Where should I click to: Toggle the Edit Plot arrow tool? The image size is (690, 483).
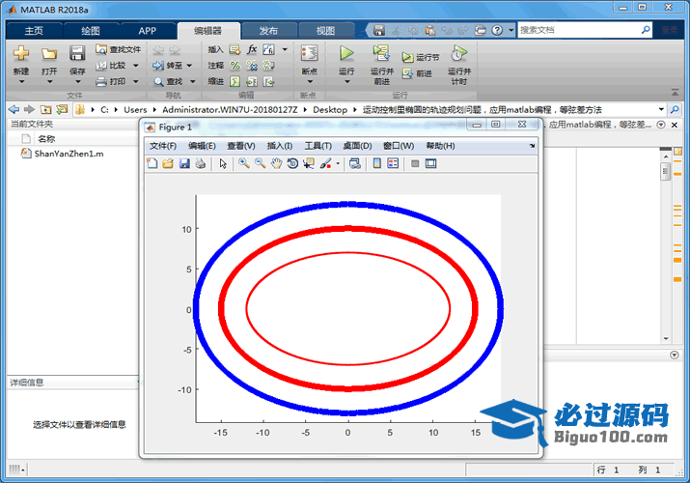[x=223, y=164]
